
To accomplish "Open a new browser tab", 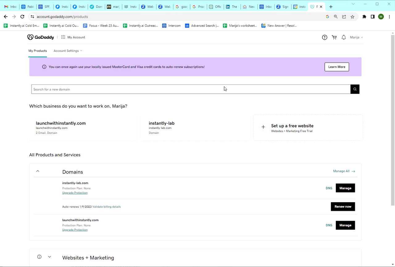I will tap(331, 6).
